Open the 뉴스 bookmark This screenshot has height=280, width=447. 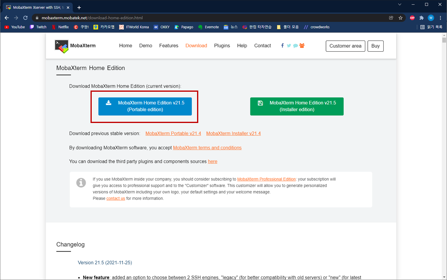(231, 27)
